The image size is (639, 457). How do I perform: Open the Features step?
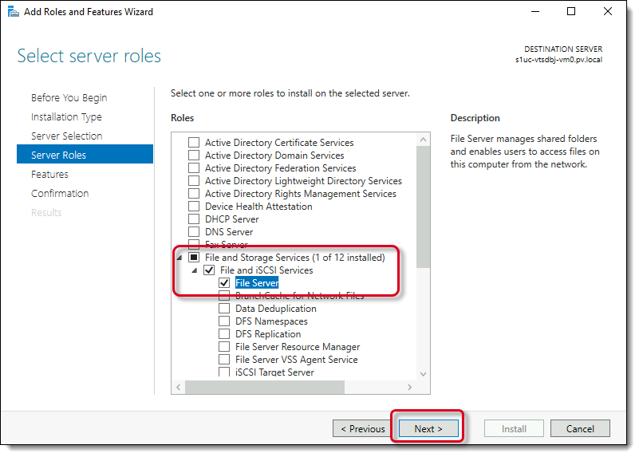click(x=49, y=175)
